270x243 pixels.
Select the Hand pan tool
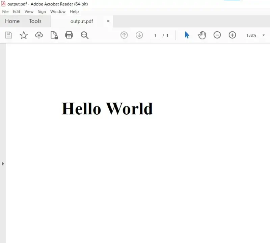pos(202,35)
